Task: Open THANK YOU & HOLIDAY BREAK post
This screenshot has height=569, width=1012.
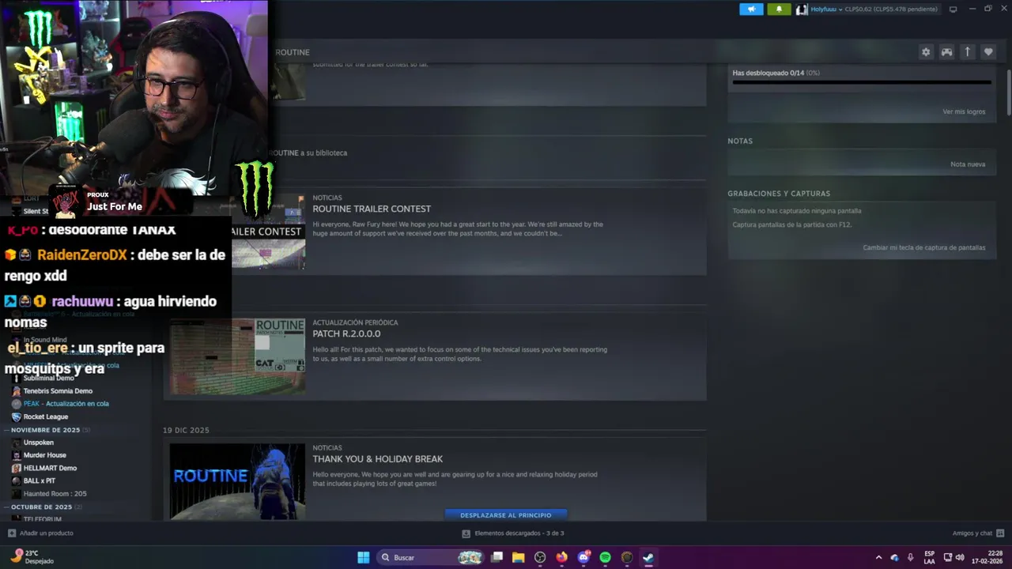Action: coord(377,459)
